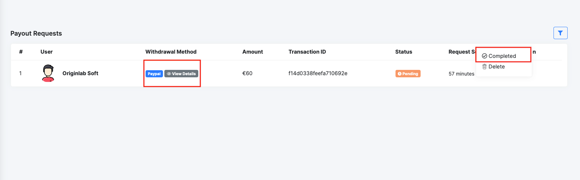Click the Status column header
Image resolution: width=580 pixels, height=180 pixels.
[403, 52]
